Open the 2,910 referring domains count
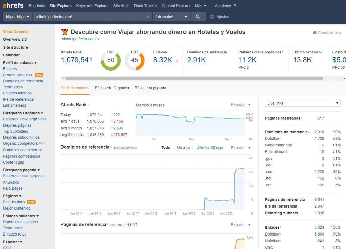This screenshot has width=346, height=249. pos(319,132)
